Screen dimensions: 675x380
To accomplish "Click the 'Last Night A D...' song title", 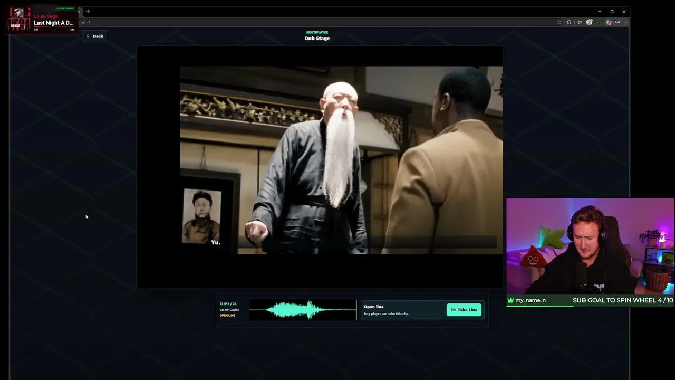I will click(x=54, y=23).
